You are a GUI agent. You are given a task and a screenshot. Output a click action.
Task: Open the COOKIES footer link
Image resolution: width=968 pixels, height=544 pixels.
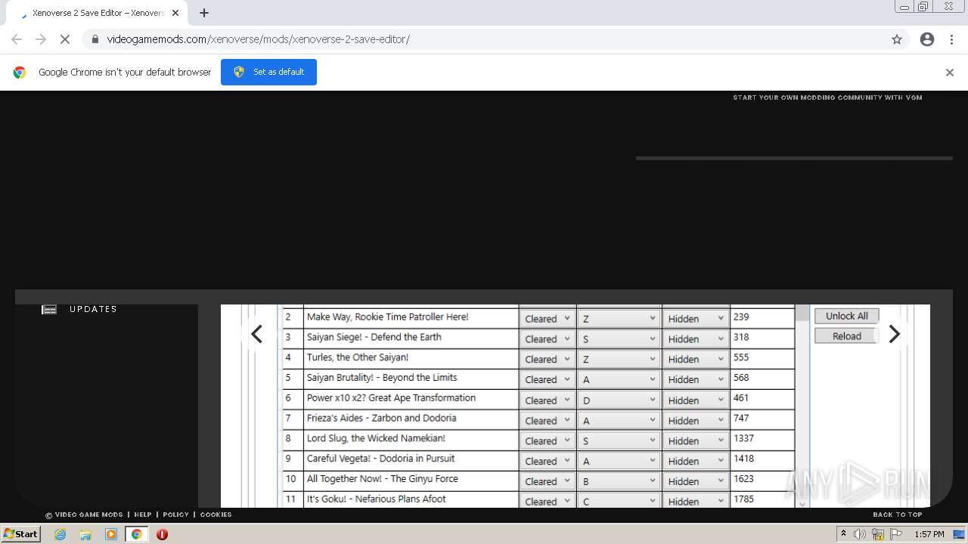216,515
